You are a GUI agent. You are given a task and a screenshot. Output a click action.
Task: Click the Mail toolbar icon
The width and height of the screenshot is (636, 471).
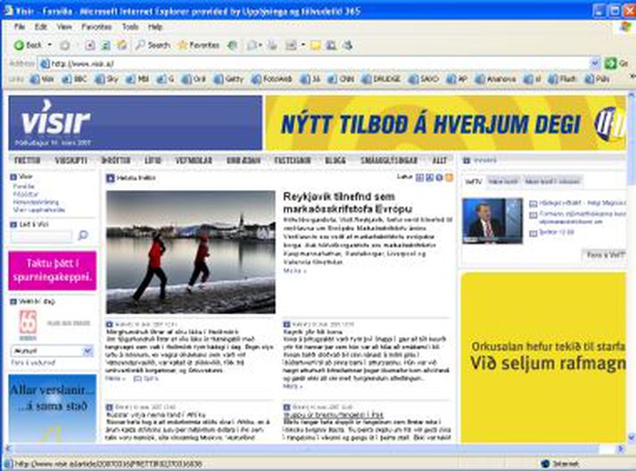click(x=252, y=45)
